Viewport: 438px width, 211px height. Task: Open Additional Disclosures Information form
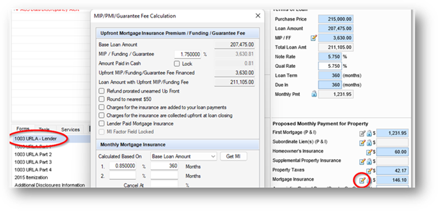50,185
